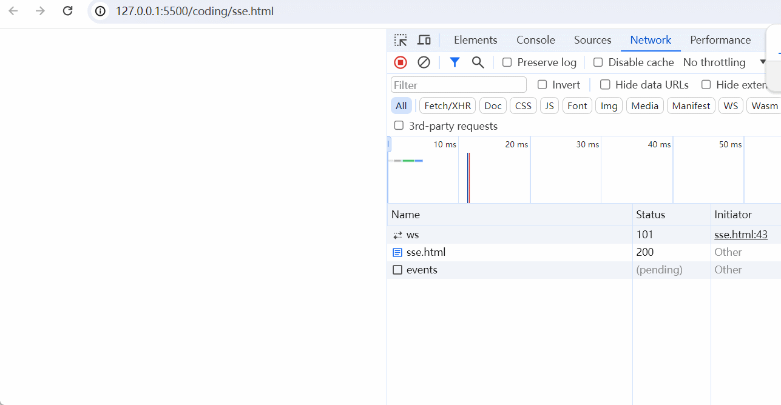Filter by Fetch/XHR requests
Screen dimensions: 781x405
(x=448, y=105)
